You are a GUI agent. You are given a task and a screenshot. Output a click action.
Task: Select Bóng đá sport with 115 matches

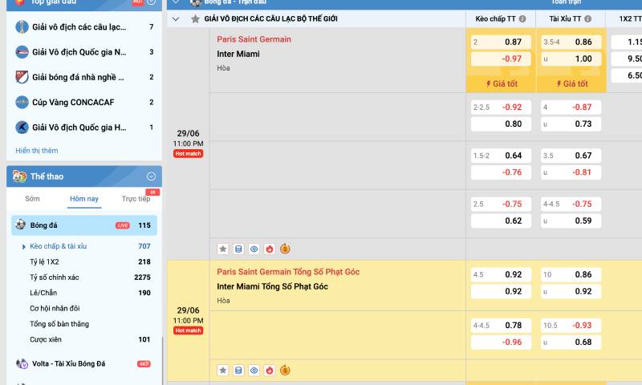(x=84, y=225)
